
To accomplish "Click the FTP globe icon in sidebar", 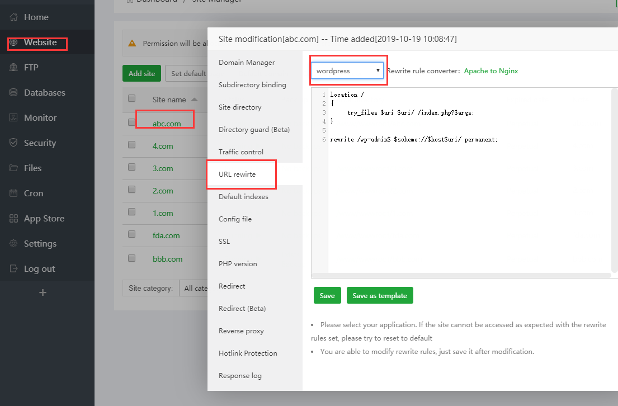I will [x=13, y=68].
